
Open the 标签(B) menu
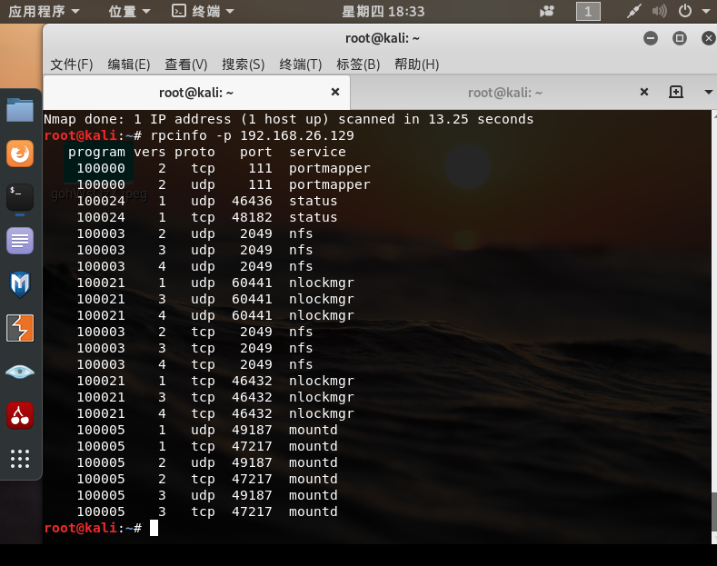click(x=358, y=65)
